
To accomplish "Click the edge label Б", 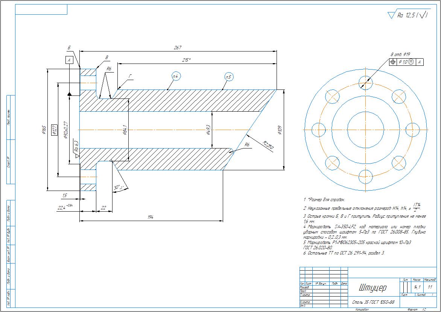I will pos(69,48).
